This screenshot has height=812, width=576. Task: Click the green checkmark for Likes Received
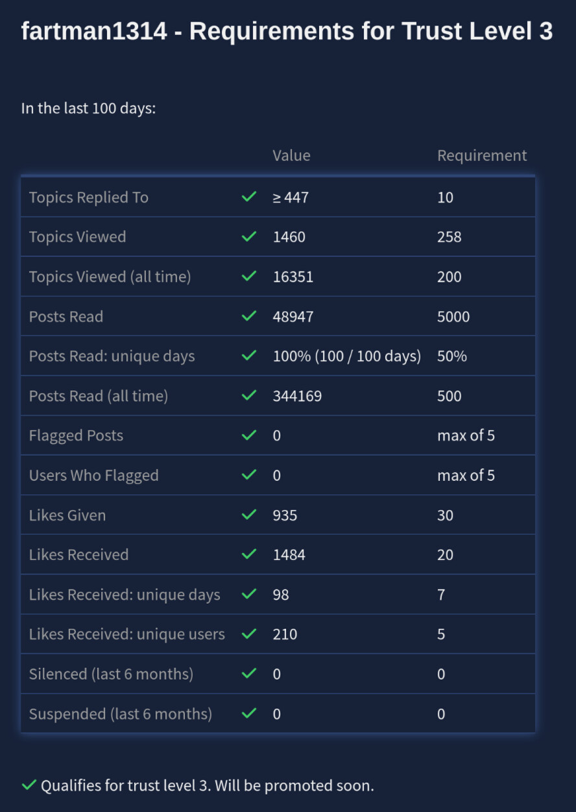tap(248, 554)
